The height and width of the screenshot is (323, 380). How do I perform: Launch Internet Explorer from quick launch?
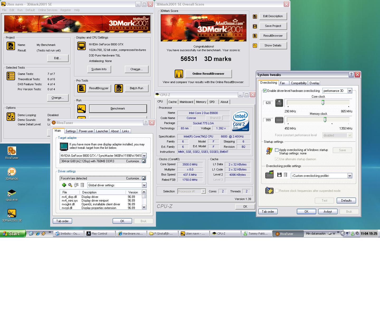click(37, 234)
